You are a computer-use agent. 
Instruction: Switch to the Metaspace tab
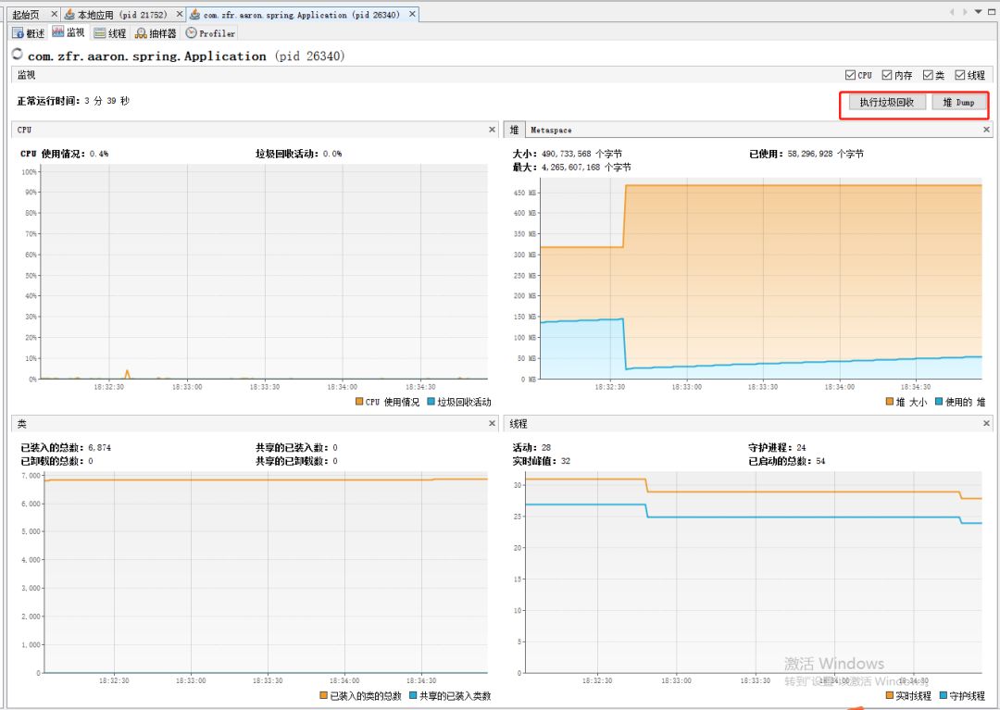(x=551, y=130)
